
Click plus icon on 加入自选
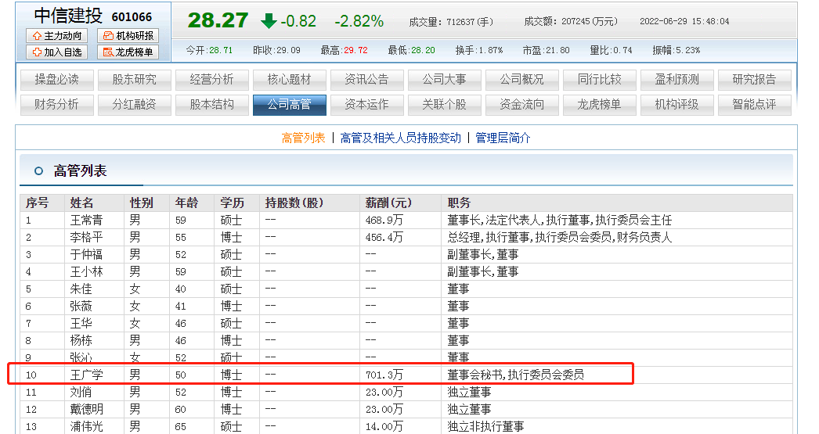[37, 52]
